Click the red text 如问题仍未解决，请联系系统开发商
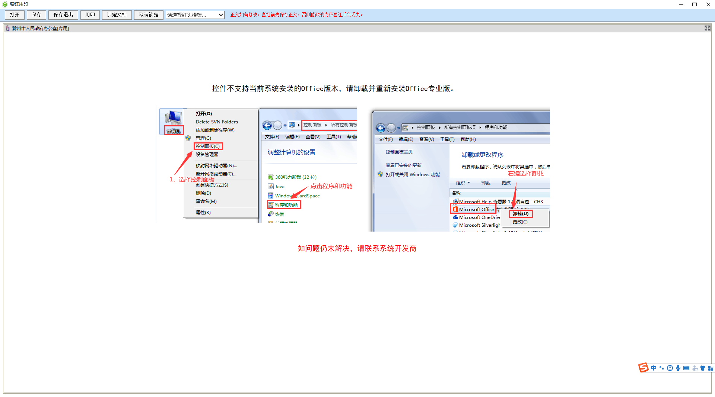The image size is (715, 397). (357, 248)
